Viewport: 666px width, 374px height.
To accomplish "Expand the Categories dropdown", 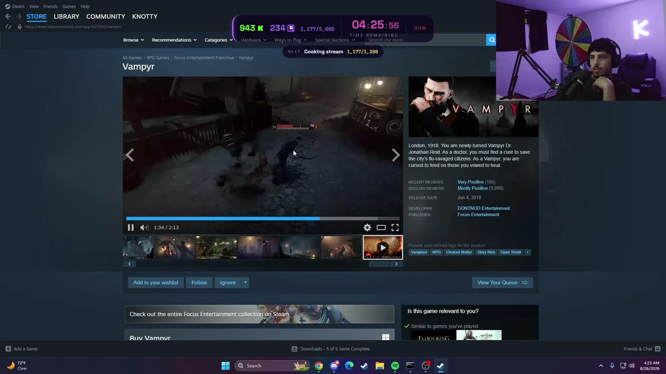I will pos(219,40).
